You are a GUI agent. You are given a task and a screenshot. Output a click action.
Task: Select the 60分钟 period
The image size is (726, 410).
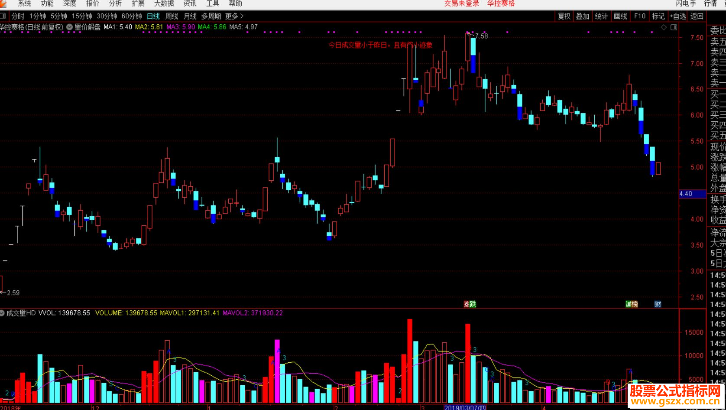point(132,16)
